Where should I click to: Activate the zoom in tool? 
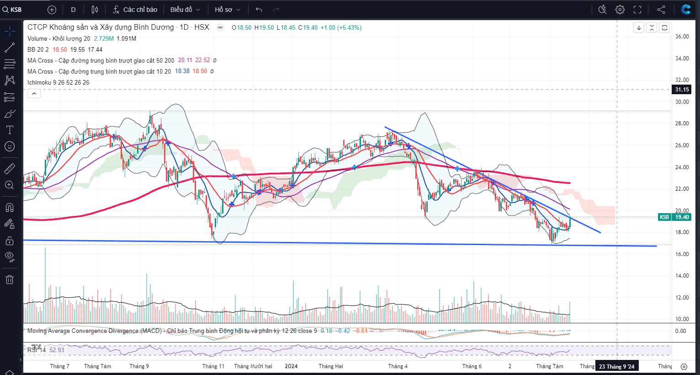10,185
